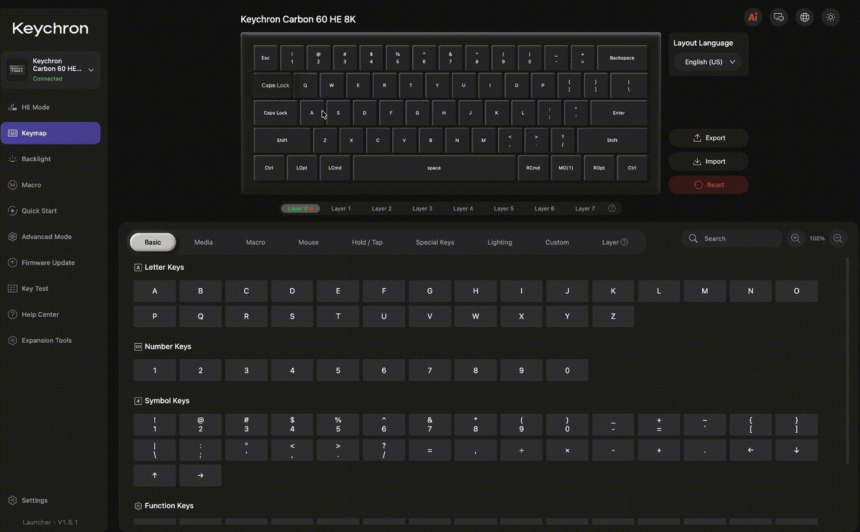Select the LCmd key on keyboard
This screenshot has width=860, height=532.
point(335,168)
